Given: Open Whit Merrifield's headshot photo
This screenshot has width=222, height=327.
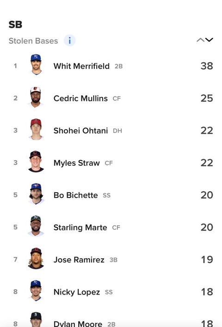Looking at the screenshot, I should (x=36, y=64).
